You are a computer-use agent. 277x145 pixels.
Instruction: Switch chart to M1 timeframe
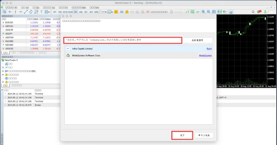click(55, 12)
